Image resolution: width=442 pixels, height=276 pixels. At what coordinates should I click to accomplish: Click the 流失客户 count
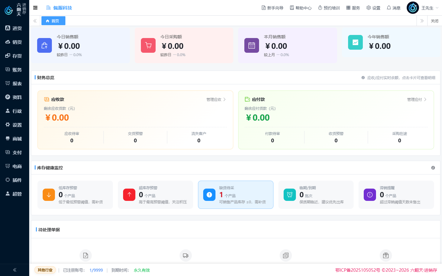199,140
